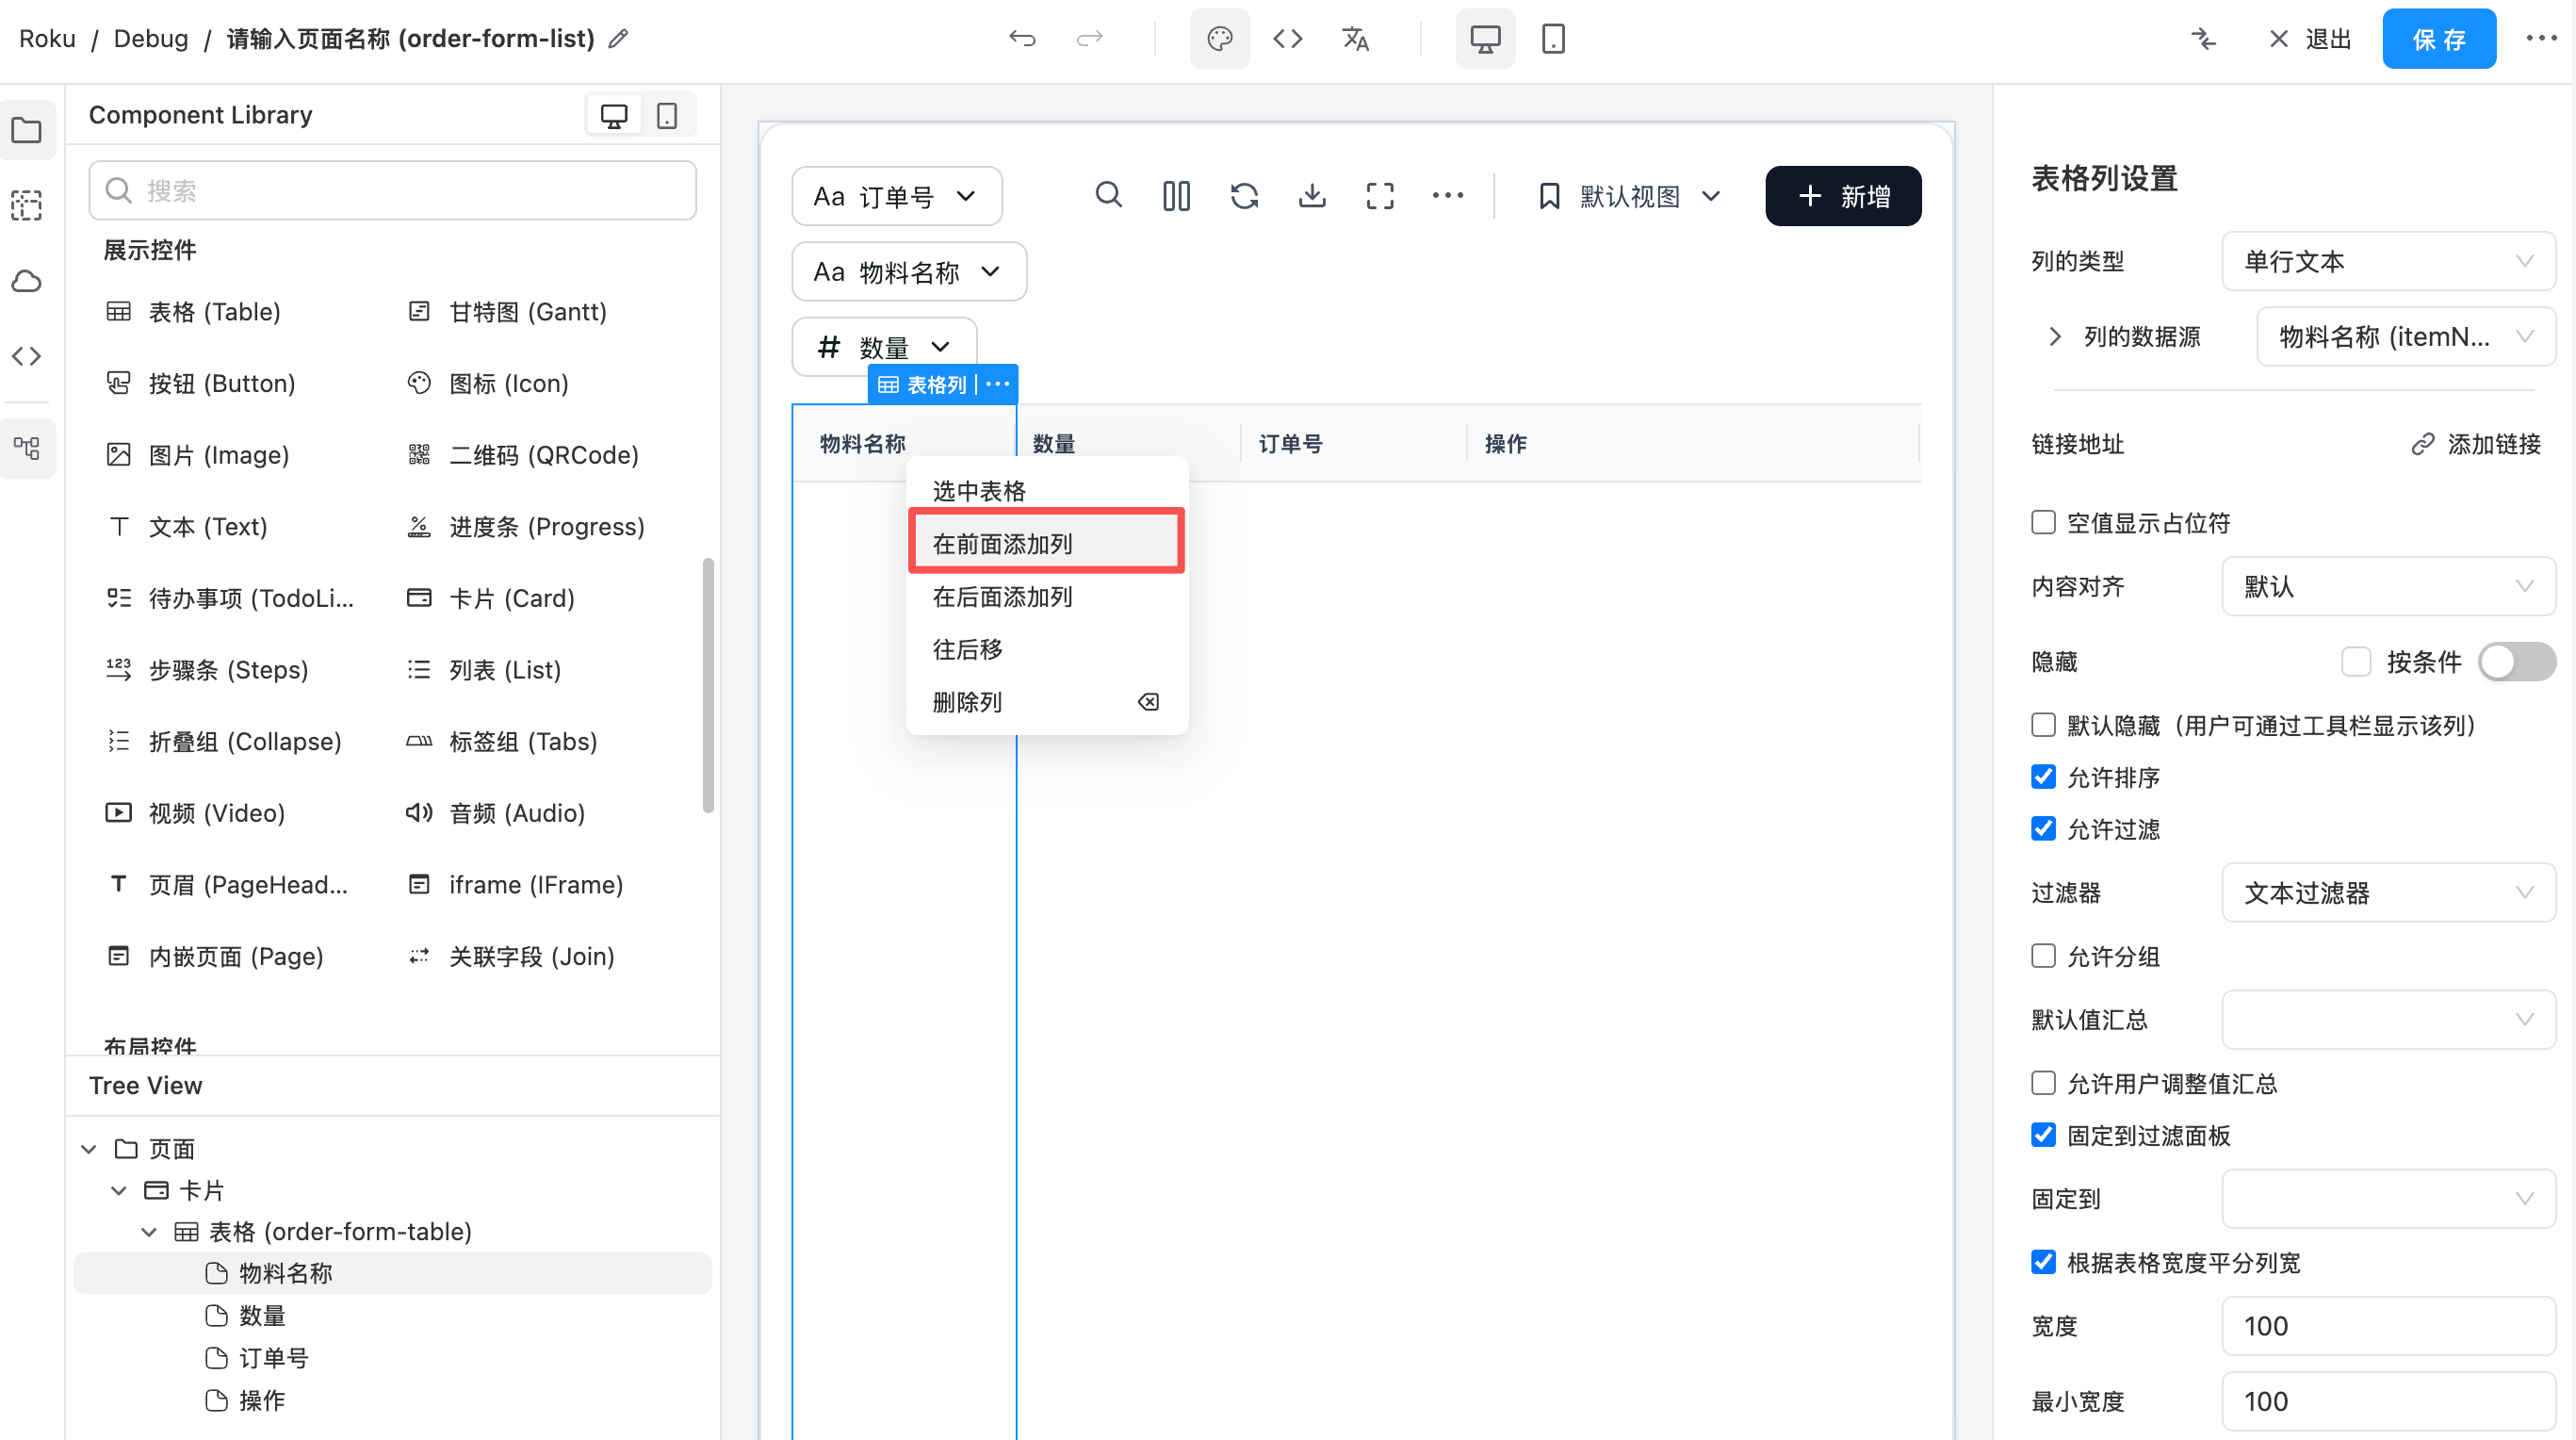The width and height of the screenshot is (2576, 1440).
Task: Open the 订单号 filter dropdown
Action: click(896, 195)
